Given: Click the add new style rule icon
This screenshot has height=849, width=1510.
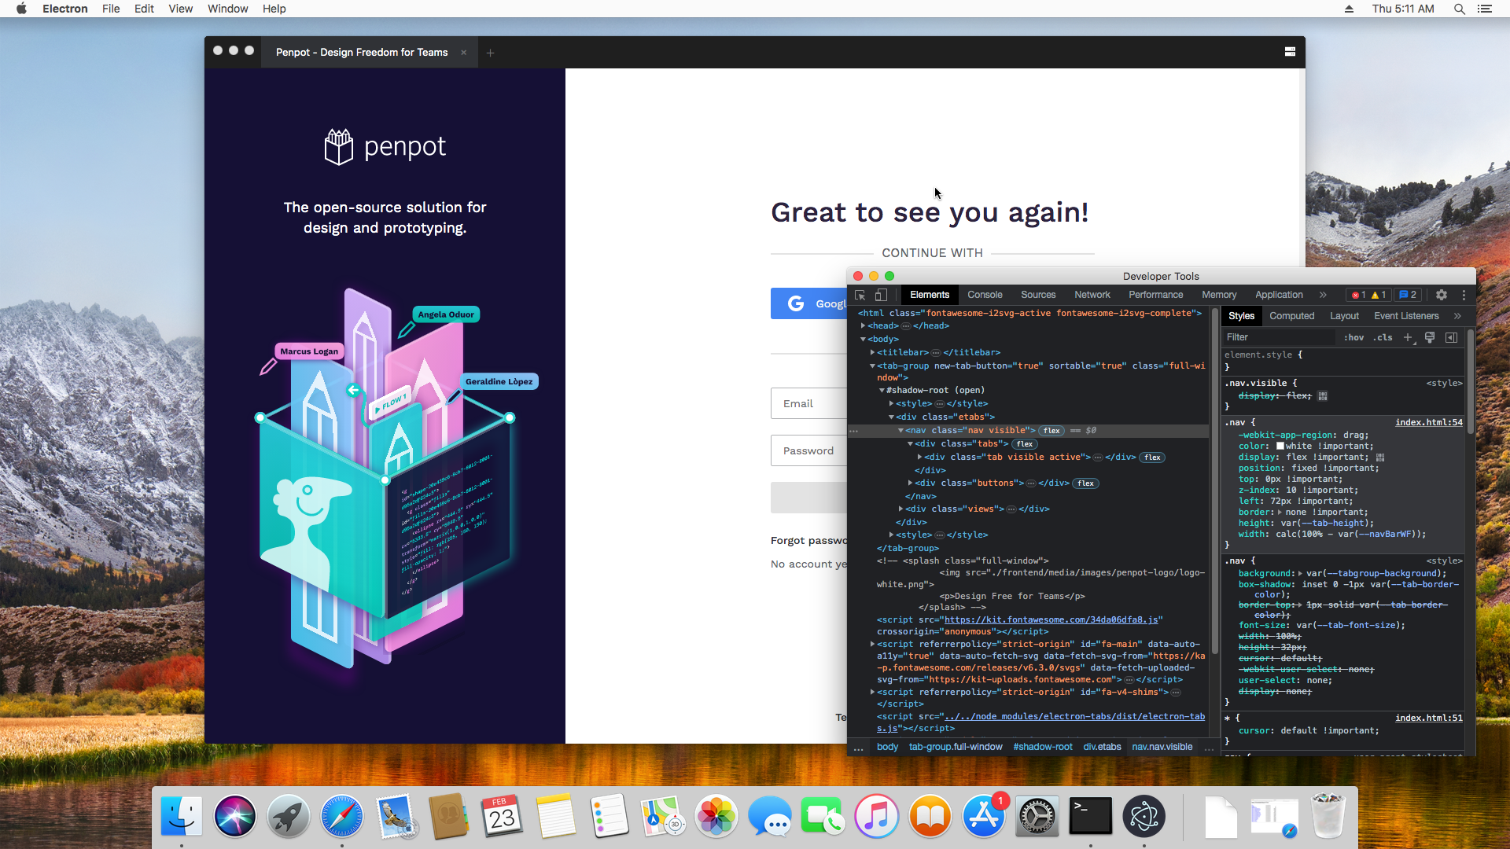Looking at the screenshot, I should pyautogui.click(x=1408, y=337).
